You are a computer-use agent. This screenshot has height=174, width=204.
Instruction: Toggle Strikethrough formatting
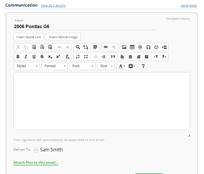[42, 57]
